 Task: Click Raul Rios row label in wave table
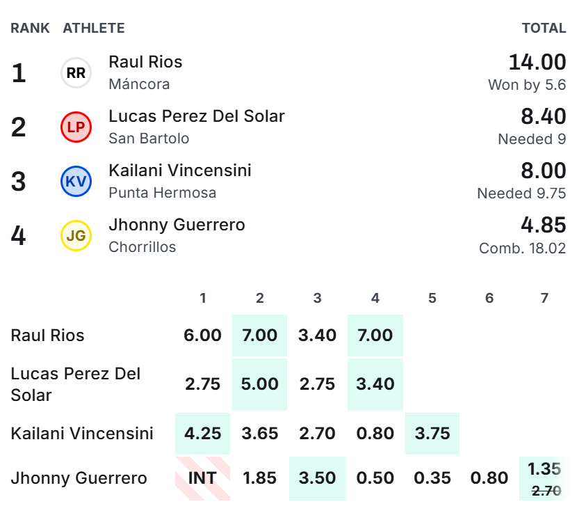tap(47, 336)
